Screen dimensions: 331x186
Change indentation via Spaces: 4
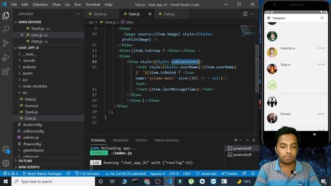pyautogui.click(x=157, y=174)
